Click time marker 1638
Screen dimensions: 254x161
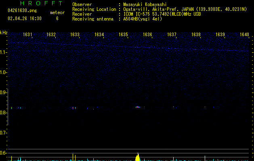click(196, 35)
